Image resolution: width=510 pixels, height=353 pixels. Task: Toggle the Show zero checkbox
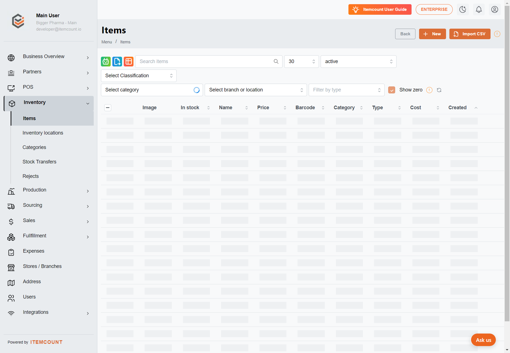(x=392, y=90)
